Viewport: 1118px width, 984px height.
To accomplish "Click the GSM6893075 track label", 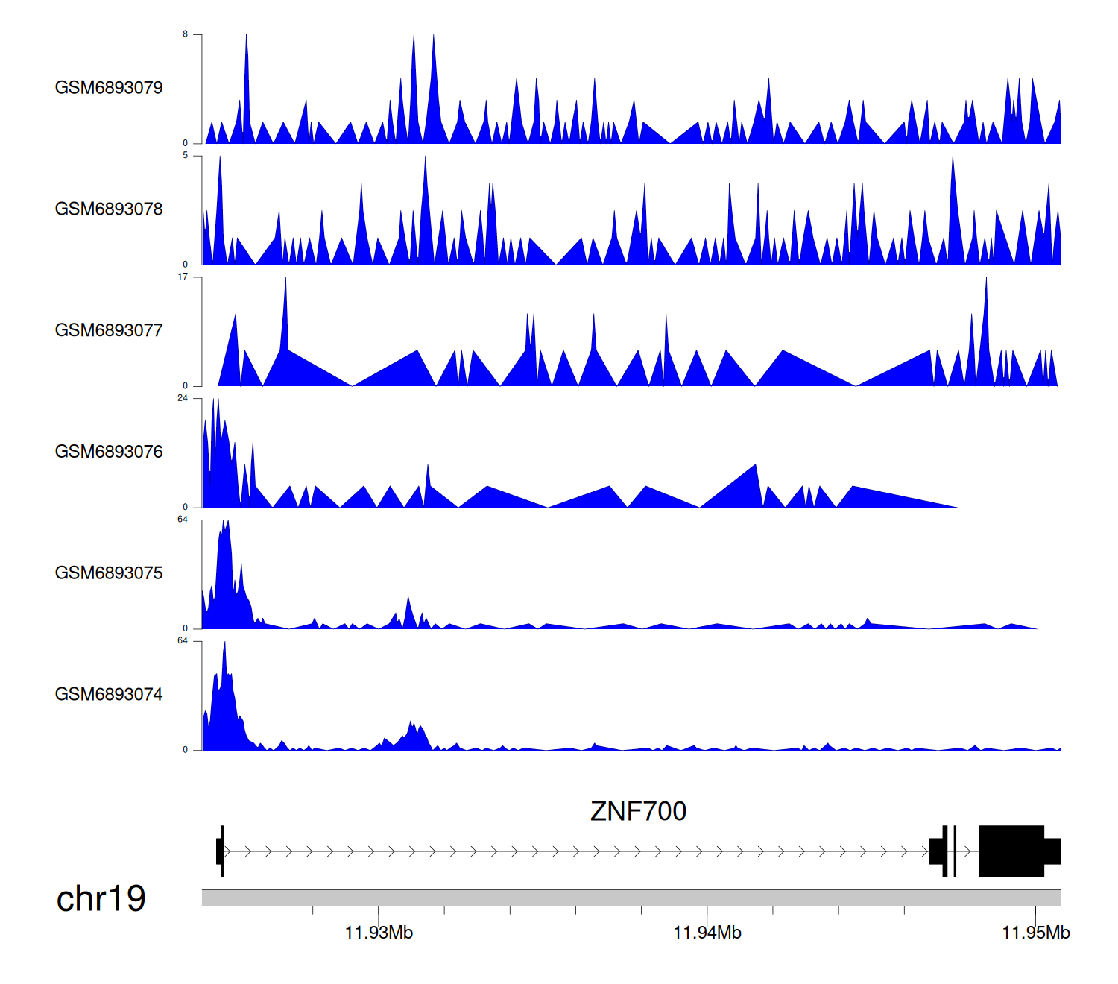I will 109,573.
